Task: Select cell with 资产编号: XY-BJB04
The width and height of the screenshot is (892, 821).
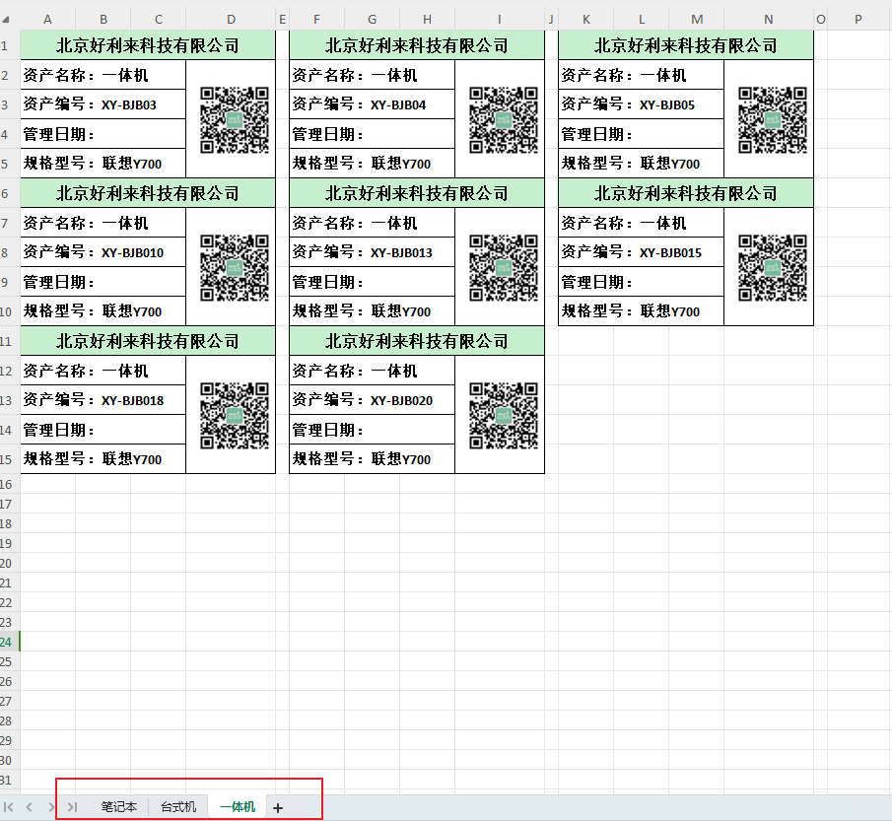Action: coord(372,104)
